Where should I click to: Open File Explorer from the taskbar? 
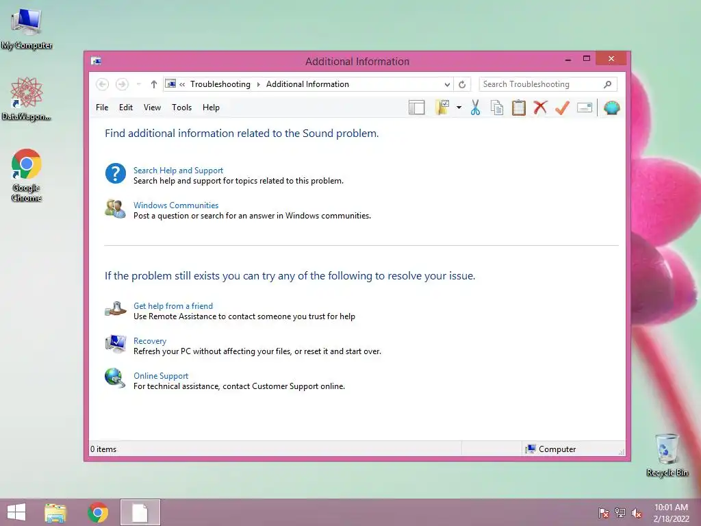[x=55, y=512]
